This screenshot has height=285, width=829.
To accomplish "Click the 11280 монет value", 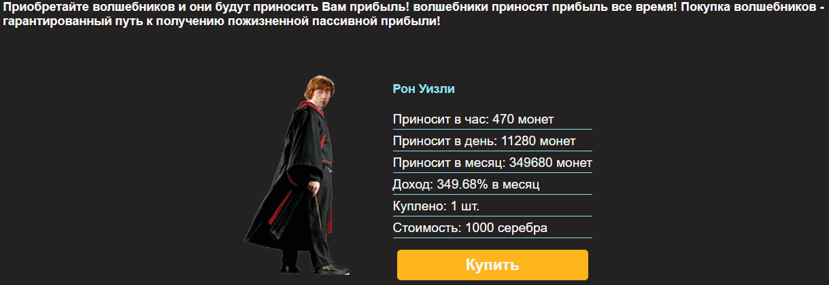I will click(x=539, y=141).
